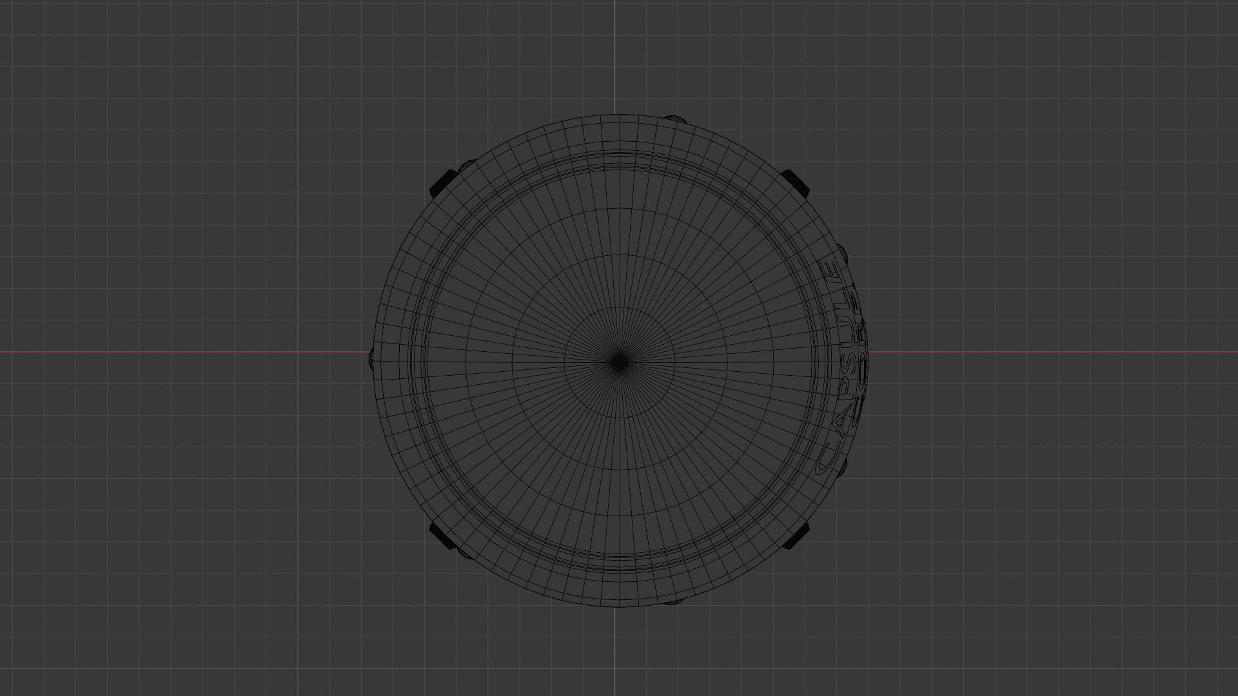The height and width of the screenshot is (696, 1238).
Task: Select the black clip at the upper-left rim
Action: coord(444,184)
